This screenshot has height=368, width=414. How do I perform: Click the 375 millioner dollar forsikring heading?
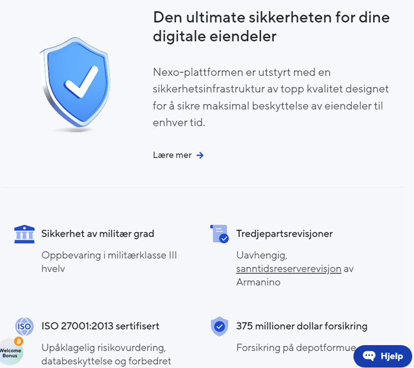tap(302, 326)
